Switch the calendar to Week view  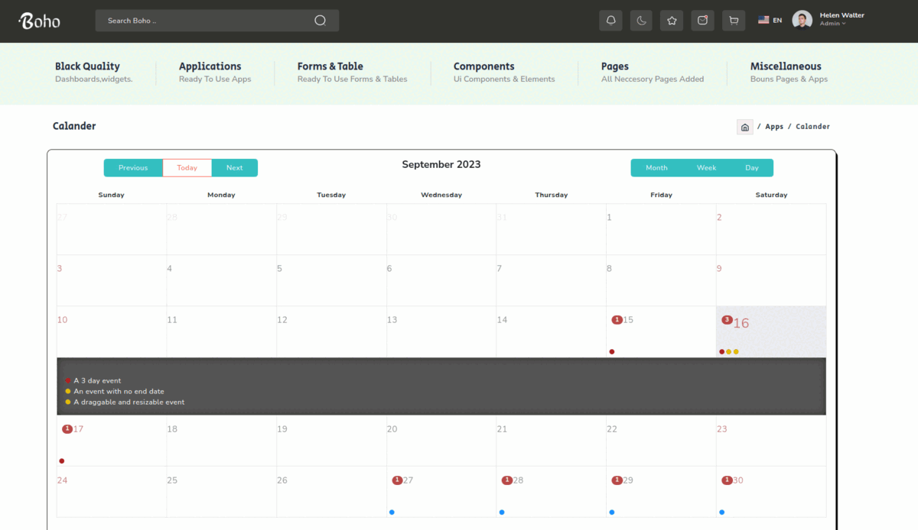point(706,168)
